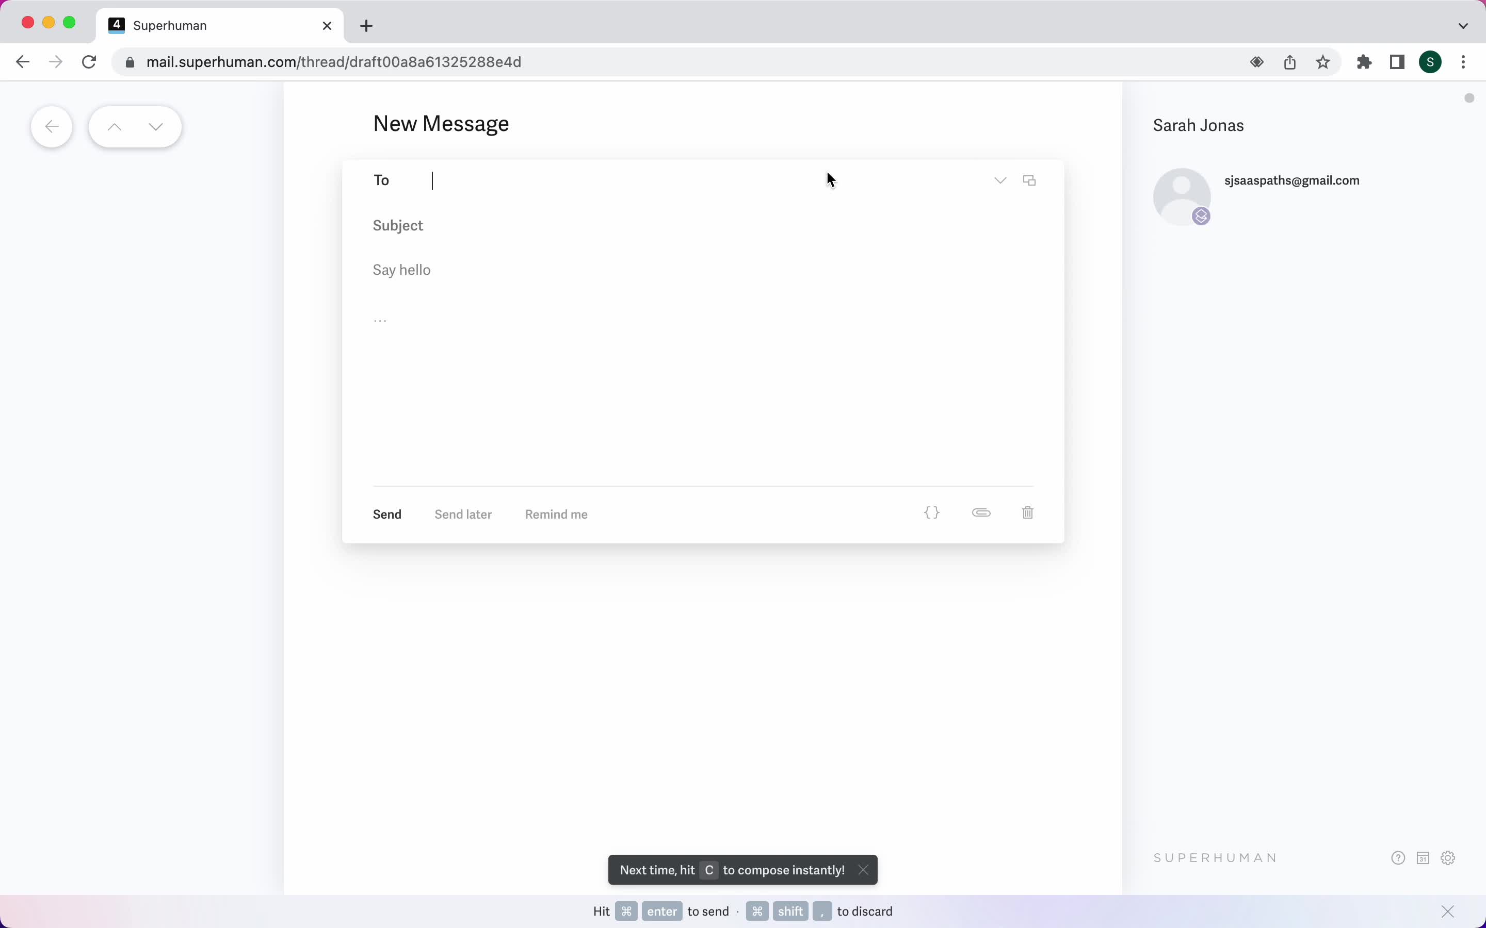
Task: Dismiss the tooltip notification X button
Action: click(x=863, y=869)
